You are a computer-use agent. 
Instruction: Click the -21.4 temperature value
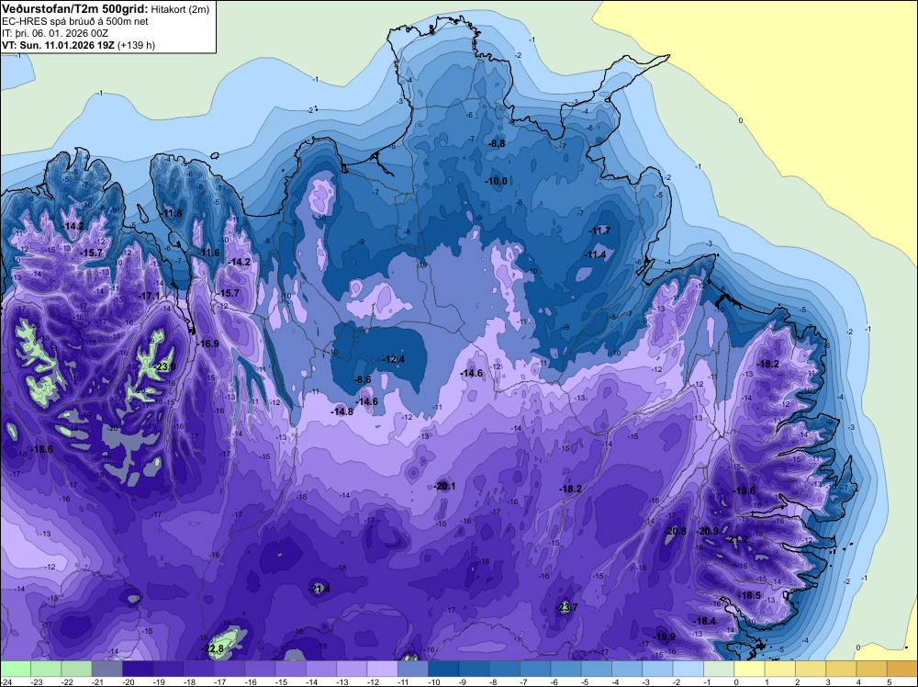[x=319, y=590]
